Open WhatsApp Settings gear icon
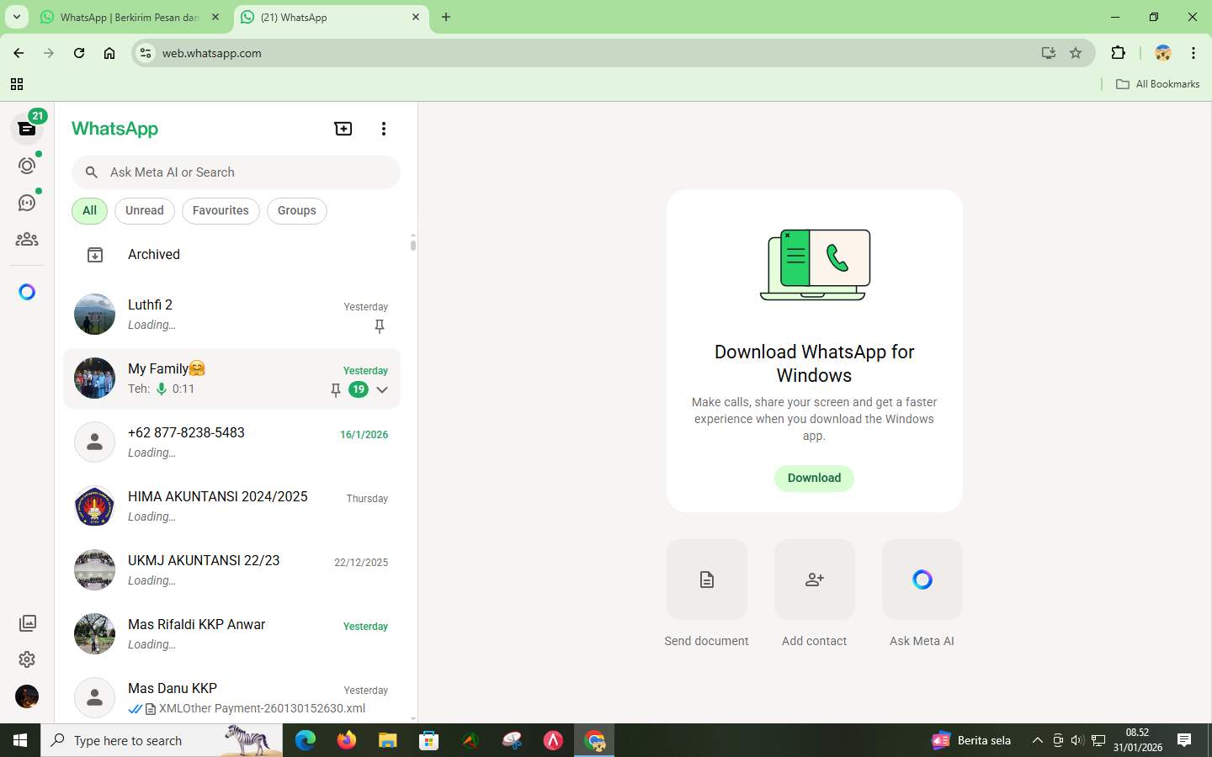This screenshot has width=1212, height=757. click(27, 659)
